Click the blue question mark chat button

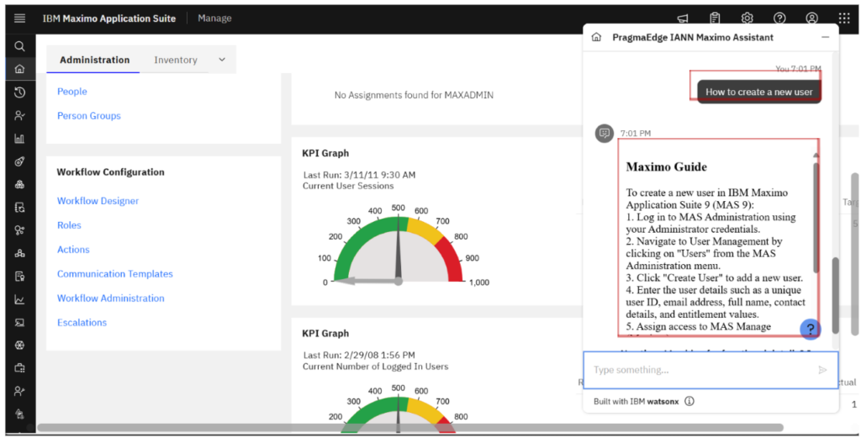pos(811,330)
